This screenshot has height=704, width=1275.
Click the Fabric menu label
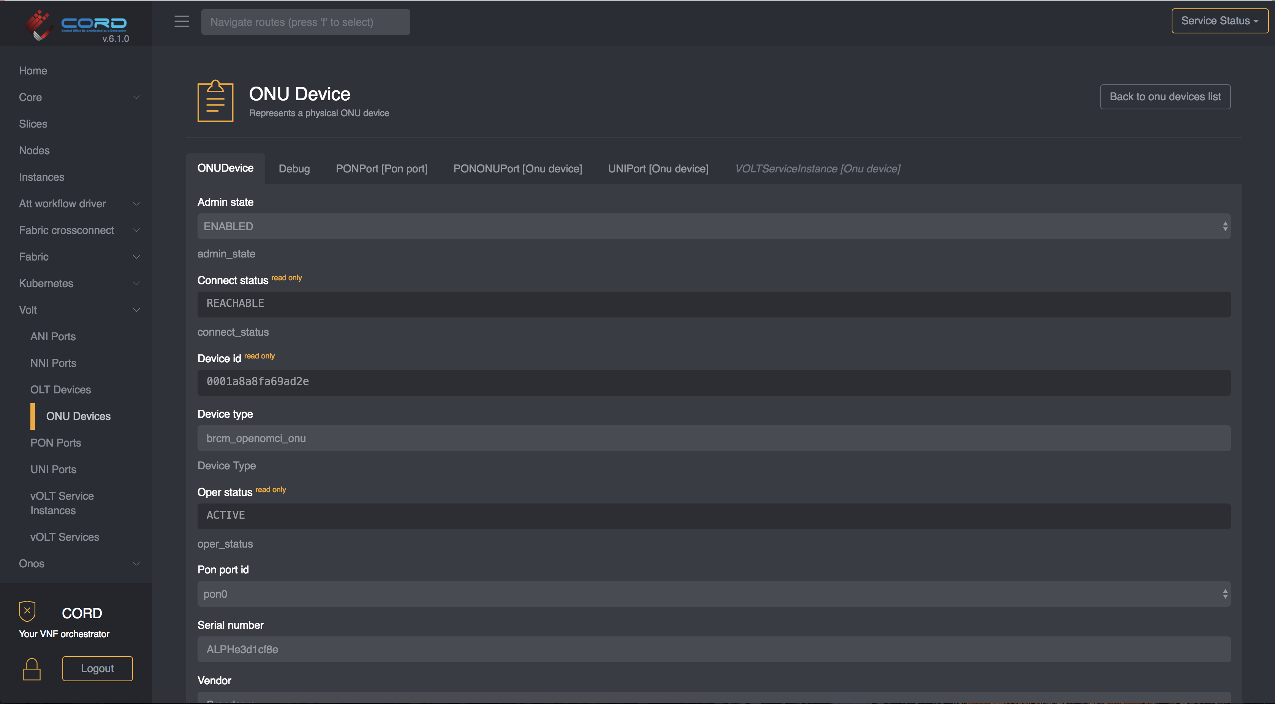click(x=34, y=257)
